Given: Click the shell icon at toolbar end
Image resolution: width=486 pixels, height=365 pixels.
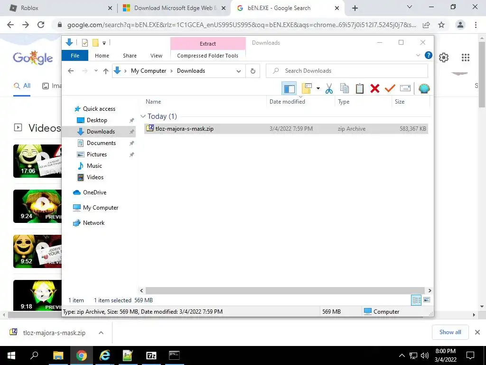Looking at the screenshot, I should [x=424, y=88].
